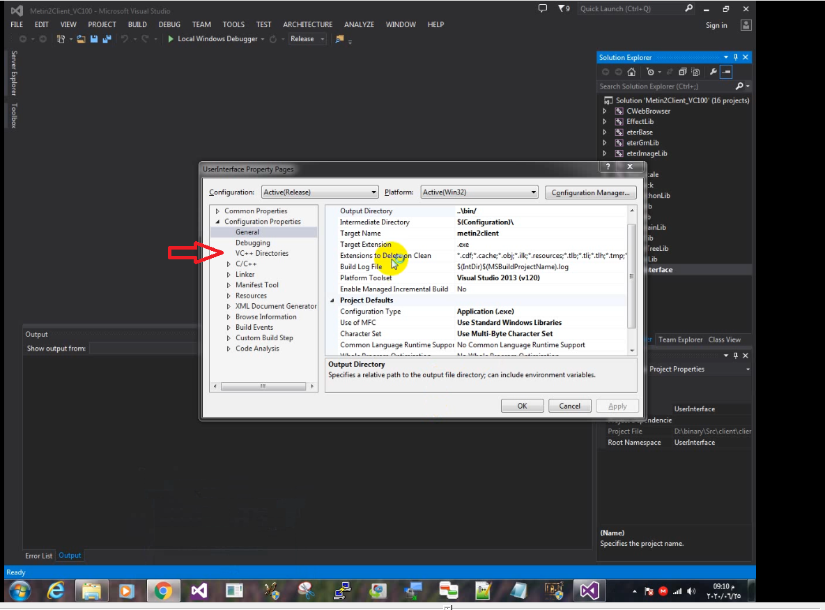Viewport: 825px width, 610px height.
Task: Select Debugging in the tree
Action: [253, 243]
